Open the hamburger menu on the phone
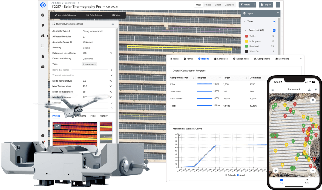The image size is (322, 190). pos(272,90)
